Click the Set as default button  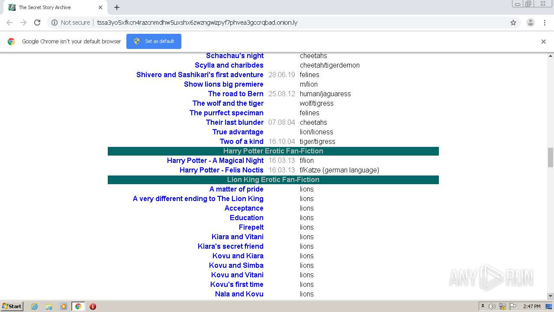pos(154,41)
